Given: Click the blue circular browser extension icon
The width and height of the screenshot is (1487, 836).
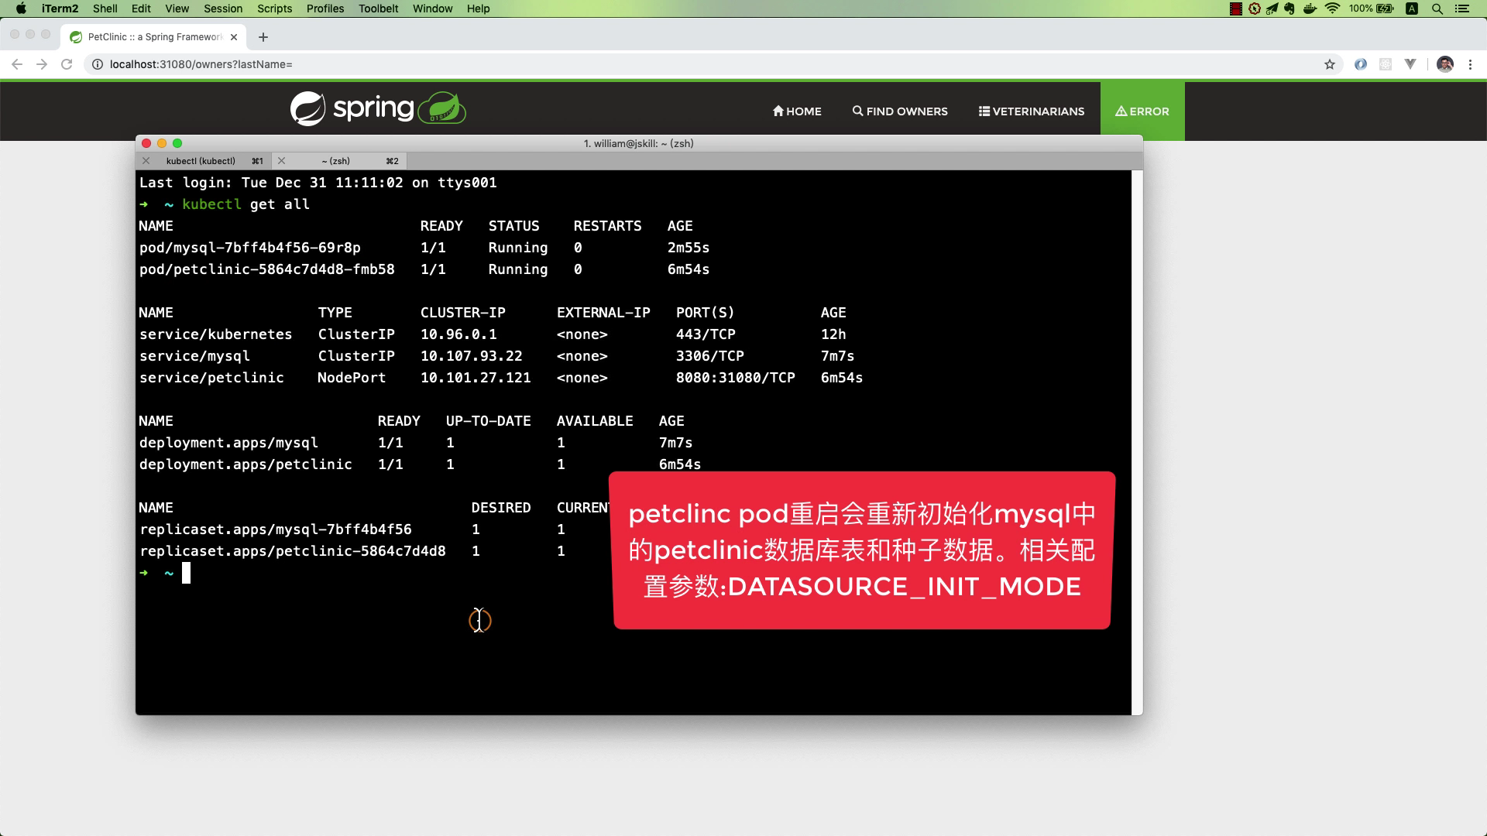Looking at the screenshot, I should (1360, 64).
